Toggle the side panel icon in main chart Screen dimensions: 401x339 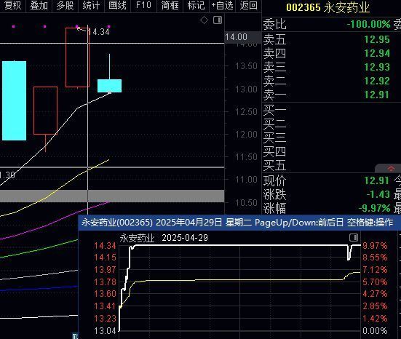point(218,20)
